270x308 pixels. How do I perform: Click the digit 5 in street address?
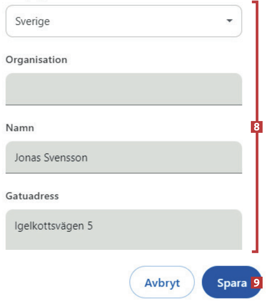click(90, 226)
